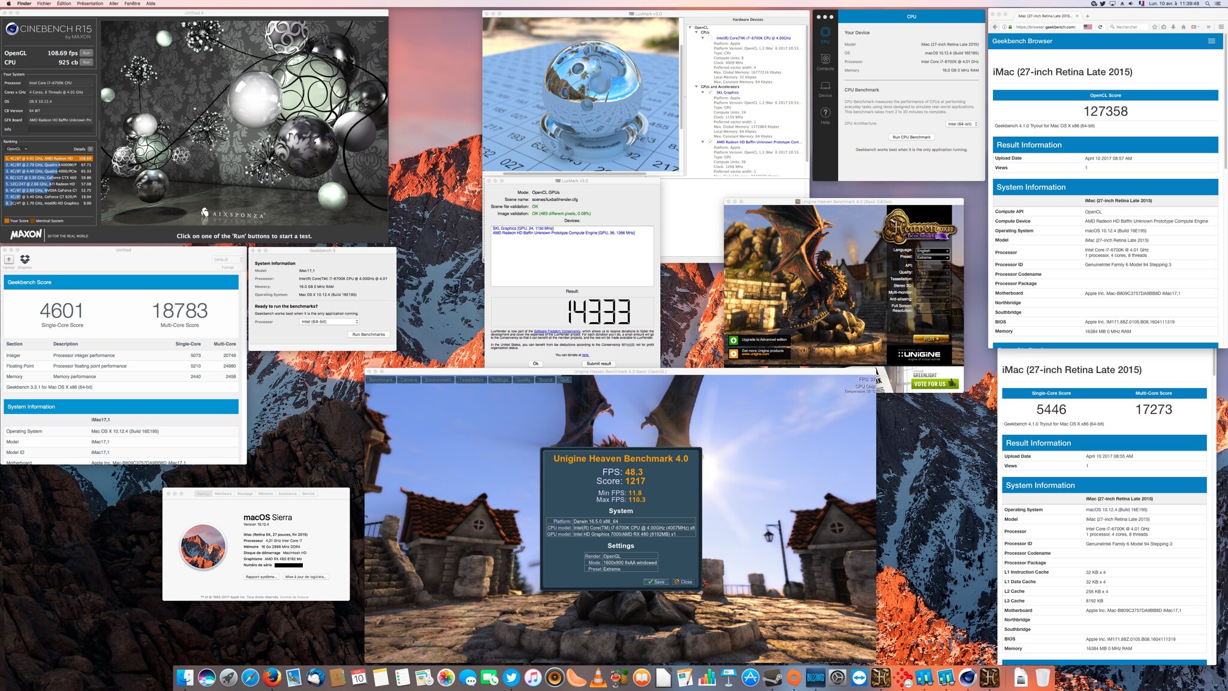Viewport: 1228px width, 691px height.
Task: Collapse GPUs and Accelerators node in LuxMark
Action: click(697, 87)
